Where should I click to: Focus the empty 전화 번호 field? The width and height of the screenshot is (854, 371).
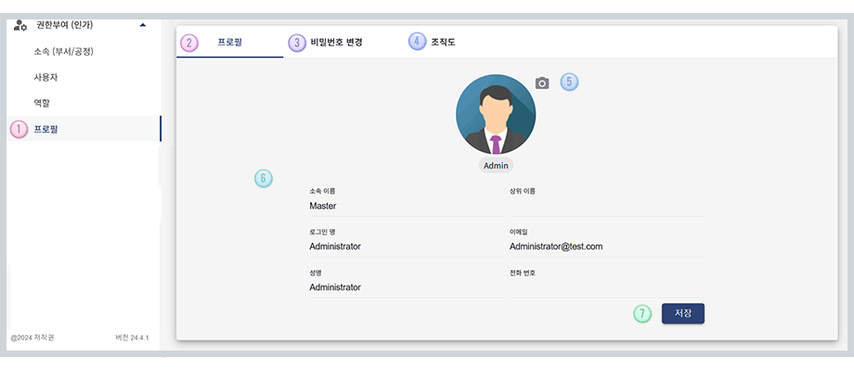pyautogui.click(x=606, y=288)
